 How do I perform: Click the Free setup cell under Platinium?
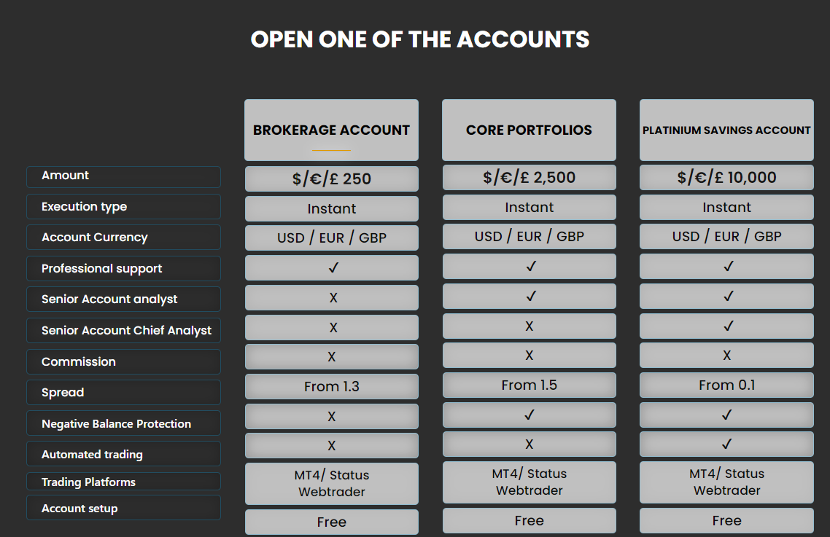[x=726, y=520]
